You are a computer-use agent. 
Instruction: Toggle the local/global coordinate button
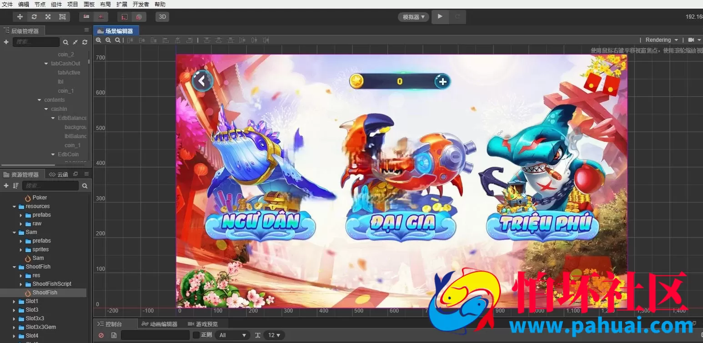(x=125, y=17)
